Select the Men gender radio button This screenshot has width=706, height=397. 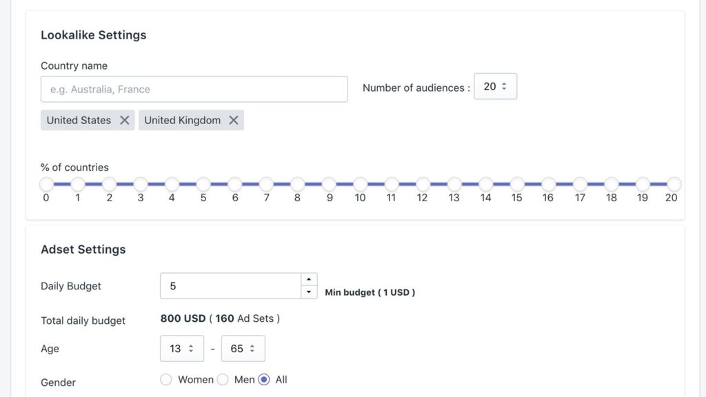tap(223, 380)
